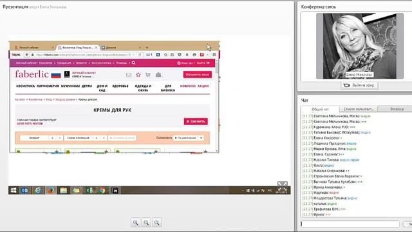
Task: Open a new browser tab with plus
Action: [147, 48]
